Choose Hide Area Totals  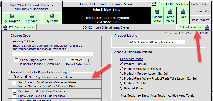170,96
